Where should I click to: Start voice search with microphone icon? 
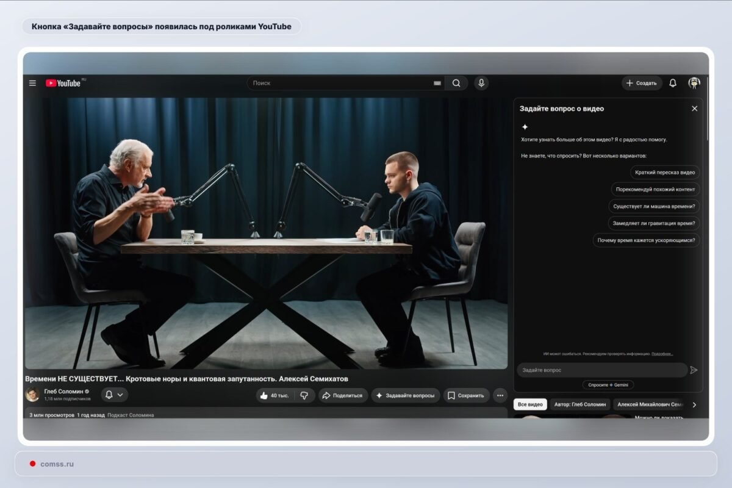click(x=481, y=83)
